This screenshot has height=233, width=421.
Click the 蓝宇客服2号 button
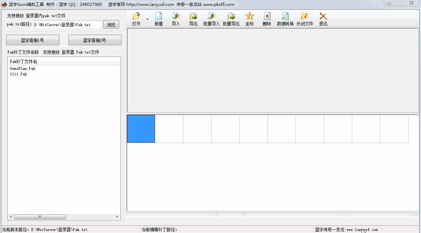tap(95, 40)
